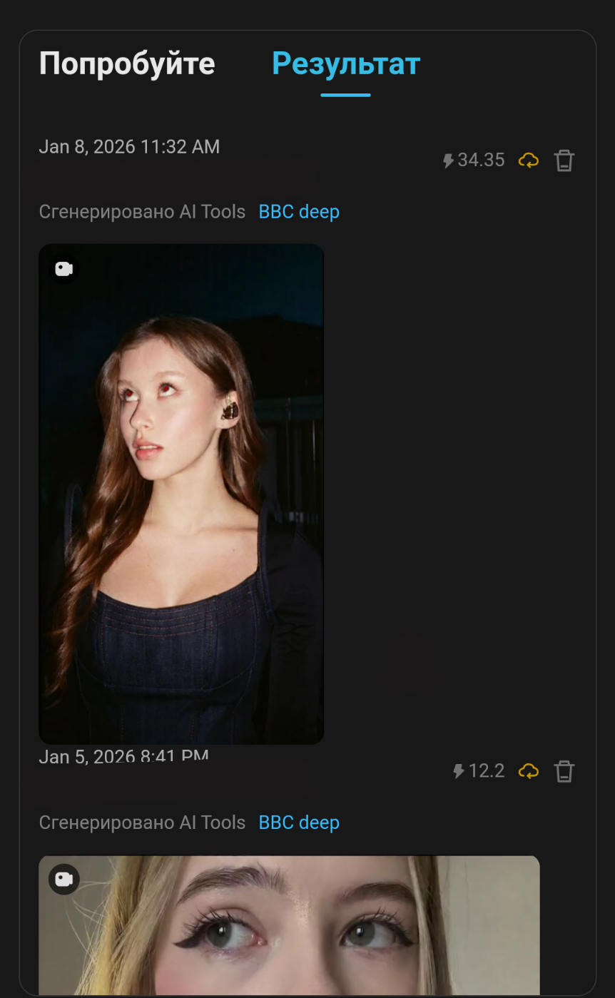Open BBC deep link under Jan 8 result

[299, 212]
